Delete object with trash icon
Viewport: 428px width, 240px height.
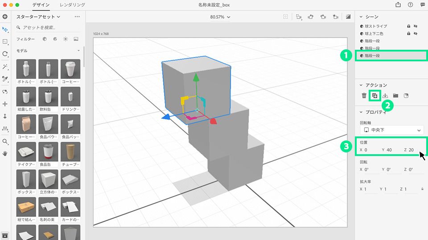(364, 96)
